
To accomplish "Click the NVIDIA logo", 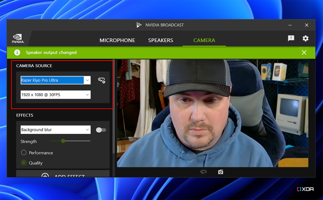I will [18, 38].
